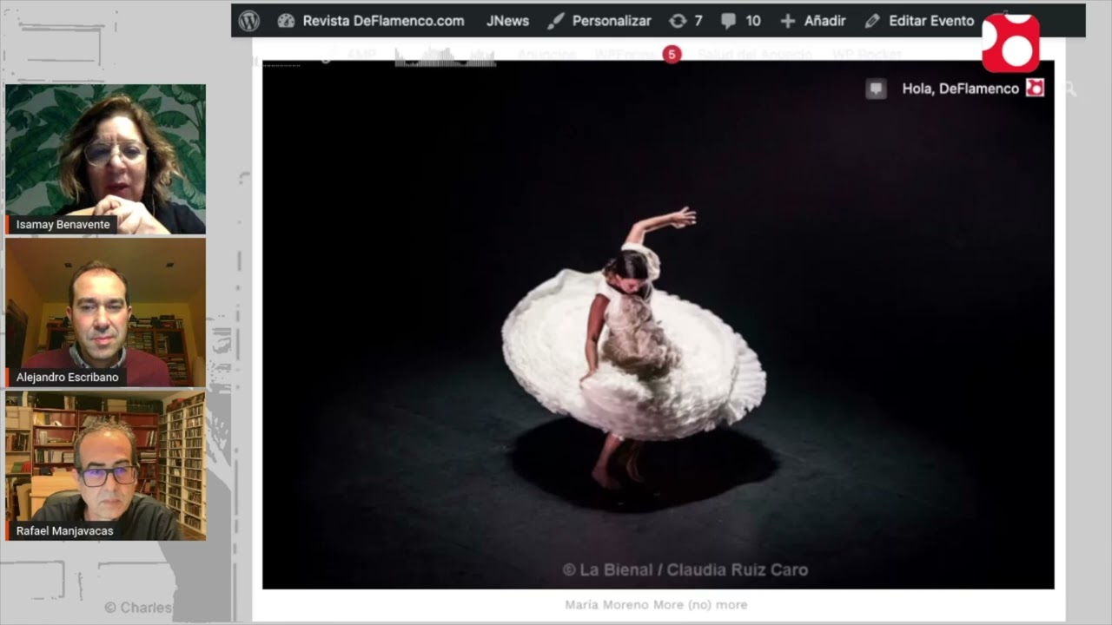Click the dashboard gauge icon beside Revista DeFlamenco.com
1112x625 pixels.
coord(286,21)
